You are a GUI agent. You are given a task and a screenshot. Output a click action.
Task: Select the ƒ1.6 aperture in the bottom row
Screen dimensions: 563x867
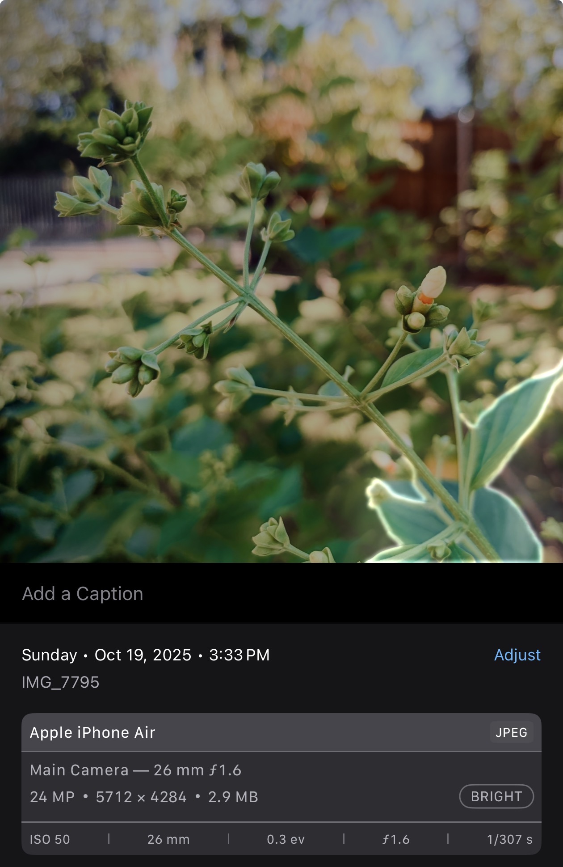396,839
